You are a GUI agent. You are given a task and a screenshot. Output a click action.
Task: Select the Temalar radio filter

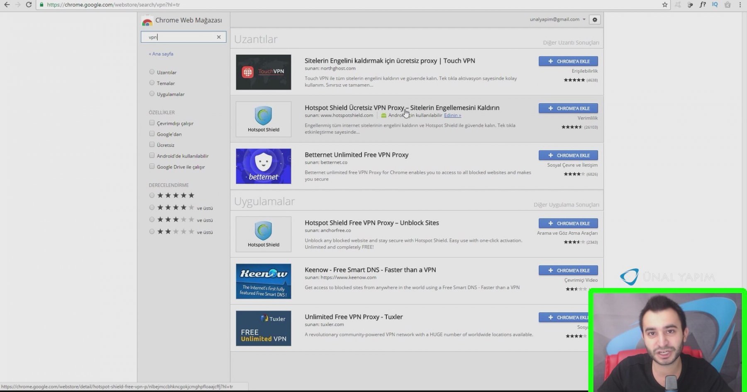(x=152, y=83)
